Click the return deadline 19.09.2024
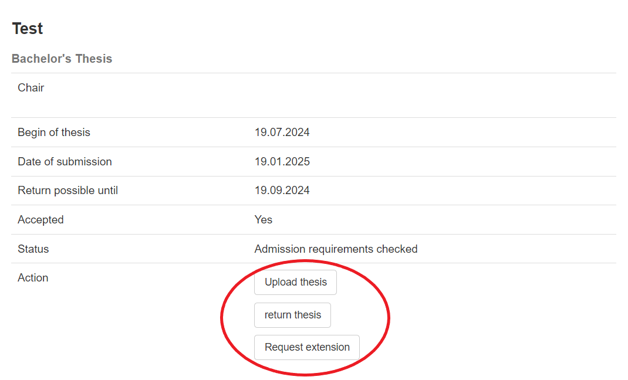Image resolution: width=628 pixels, height=380 pixels. tap(282, 191)
